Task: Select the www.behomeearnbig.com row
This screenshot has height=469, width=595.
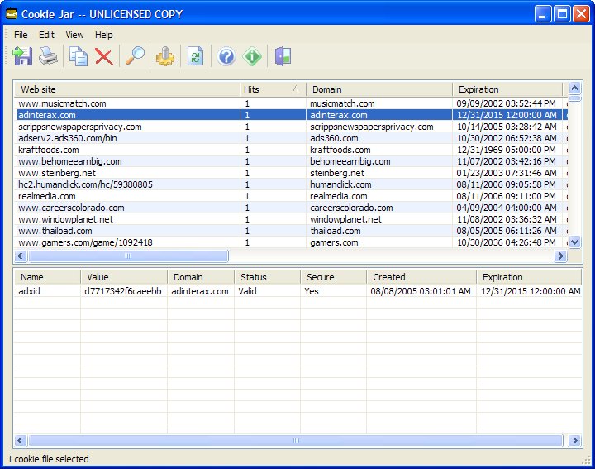Action: (291, 161)
